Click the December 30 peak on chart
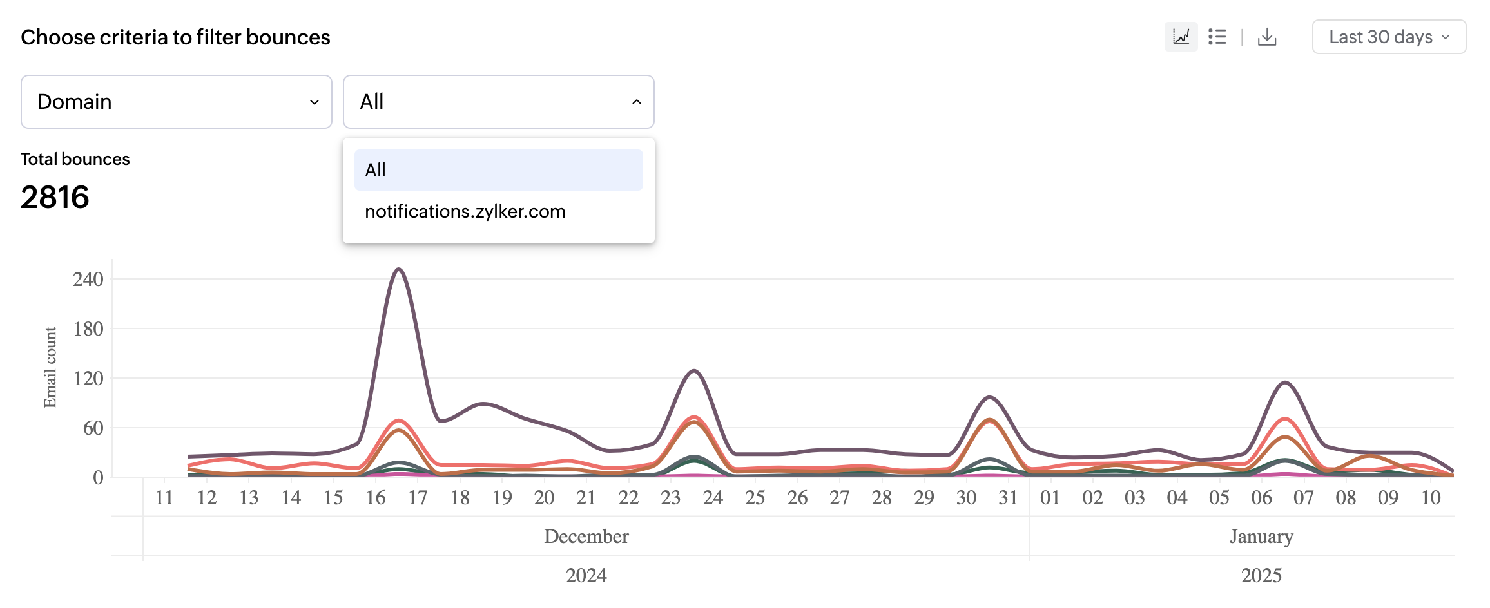1490x608 pixels. pos(989,397)
